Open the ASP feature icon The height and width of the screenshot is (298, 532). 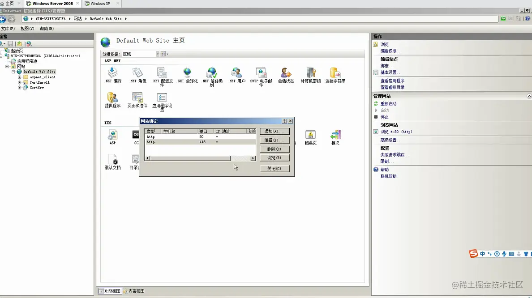click(113, 137)
